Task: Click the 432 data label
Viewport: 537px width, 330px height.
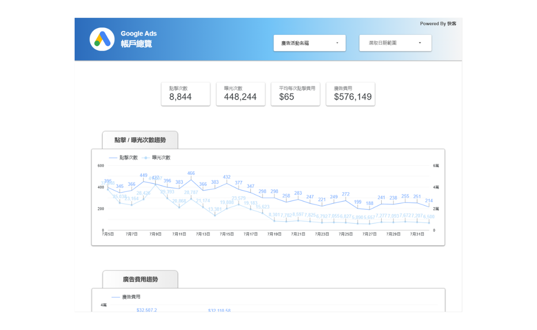Action: click(227, 177)
